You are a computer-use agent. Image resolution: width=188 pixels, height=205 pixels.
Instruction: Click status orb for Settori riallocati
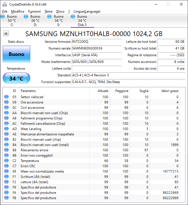pos(6,97)
